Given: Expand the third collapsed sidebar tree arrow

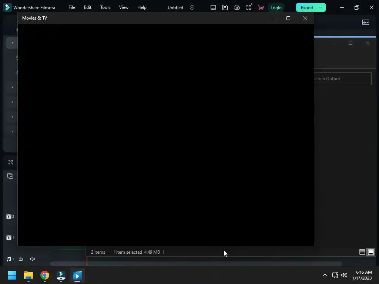Looking at the screenshot, I should 12,117.
